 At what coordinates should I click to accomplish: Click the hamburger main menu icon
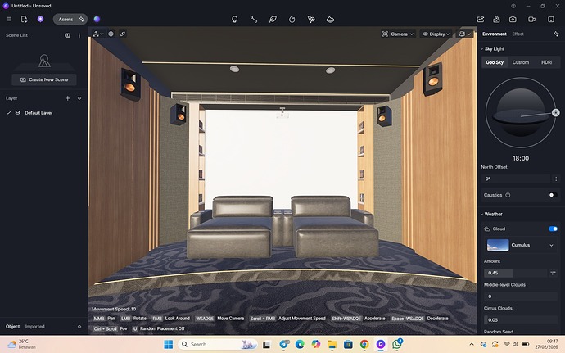8,19
